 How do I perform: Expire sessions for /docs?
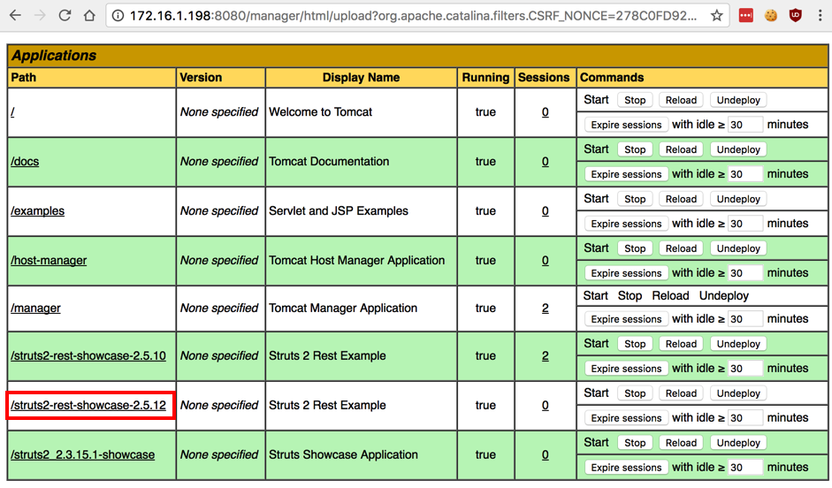tap(626, 174)
